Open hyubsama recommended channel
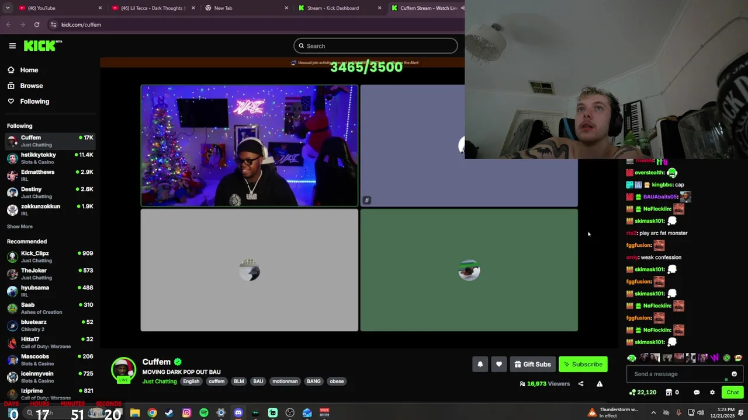The height and width of the screenshot is (420, 748). (x=50, y=291)
